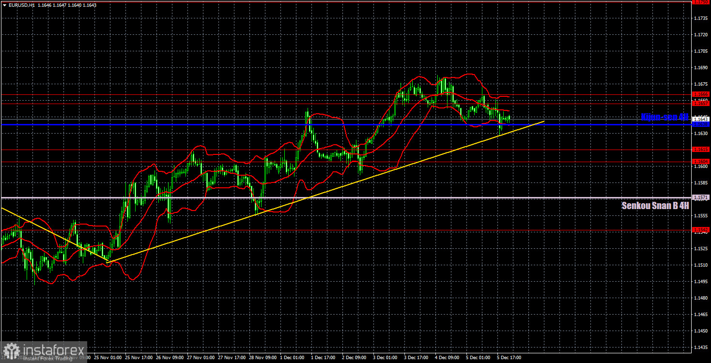The height and width of the screenshot is (363, 711).
Task: Click the 1.1571 pale price marker
Action: (700, 197)
